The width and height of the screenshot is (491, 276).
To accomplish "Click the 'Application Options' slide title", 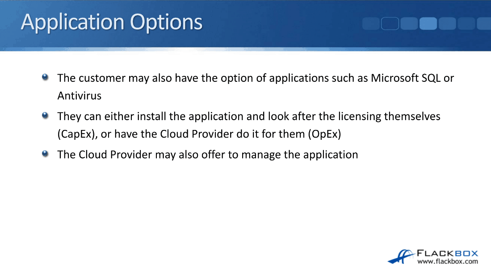I will [112, 22].
